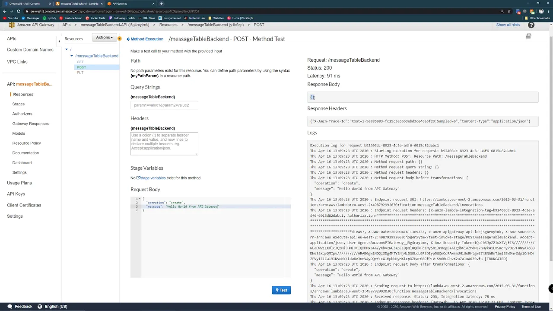Click Terms of Use in footer

(x=531, y=307)
